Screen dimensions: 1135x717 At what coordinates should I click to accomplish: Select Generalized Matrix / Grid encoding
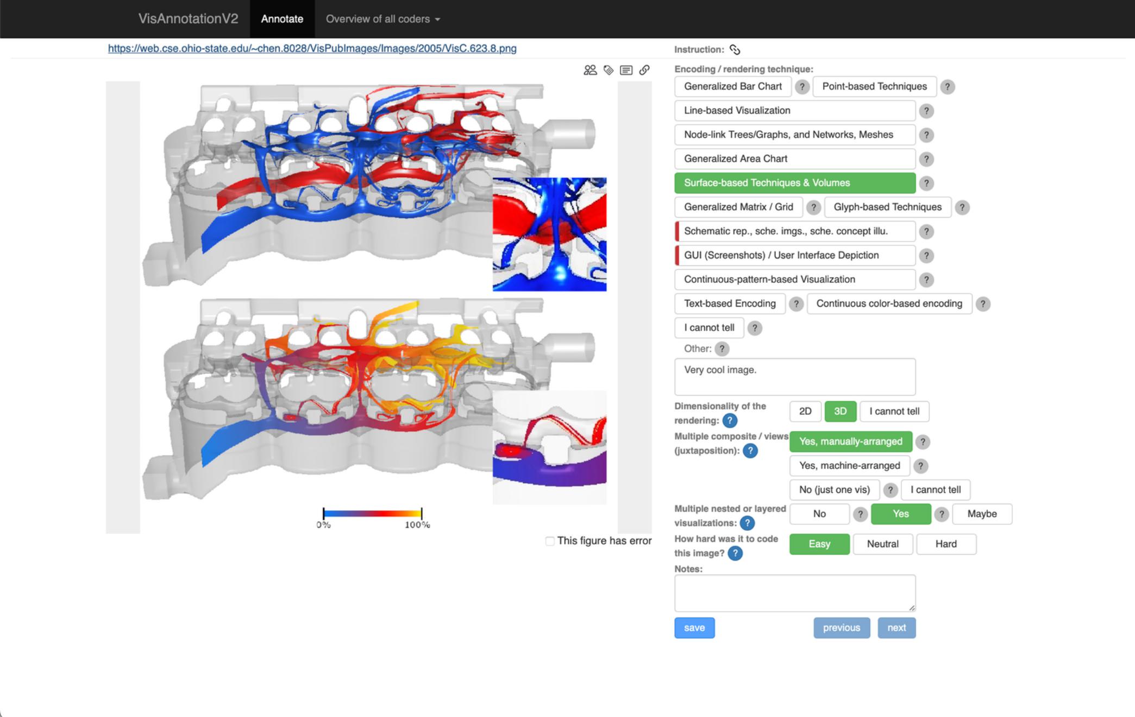[738, 207]
